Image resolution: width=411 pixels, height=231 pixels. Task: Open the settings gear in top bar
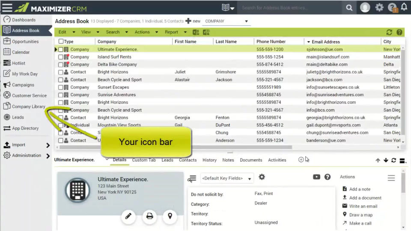[379, 7]
